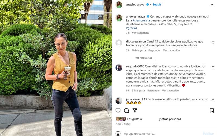Click the verified badge in post header

[x=148, y=5]
